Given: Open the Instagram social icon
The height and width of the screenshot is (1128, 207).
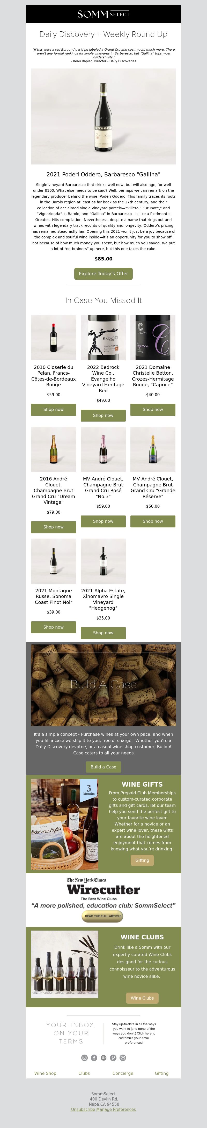Looking at the screenshot, I should pyautogui.click(x=84, y=1057).
